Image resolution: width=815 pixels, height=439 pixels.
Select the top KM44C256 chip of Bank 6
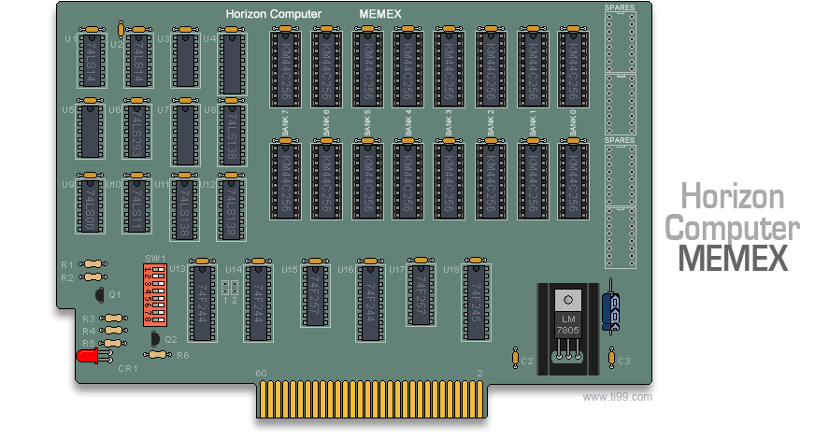click(x=326, y=68)
